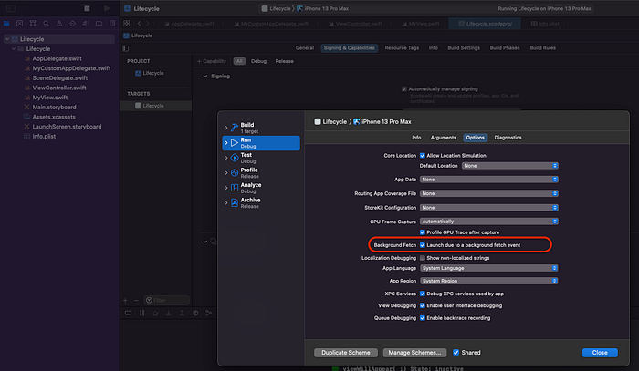Open the Report navigator icon
This screenshot has width=639, height=371.
pyautogui.click(x=112, y=24)
